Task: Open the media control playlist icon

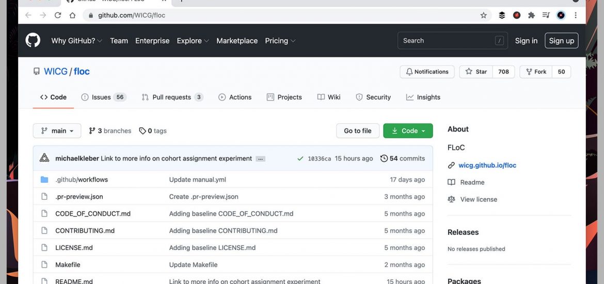Action: click(546, 15)
